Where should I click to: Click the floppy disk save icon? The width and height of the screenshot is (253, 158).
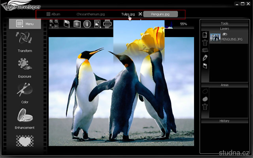(x=67, y=24)
